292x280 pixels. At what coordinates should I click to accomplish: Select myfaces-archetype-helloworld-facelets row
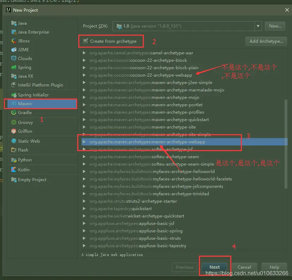(184, 179)
